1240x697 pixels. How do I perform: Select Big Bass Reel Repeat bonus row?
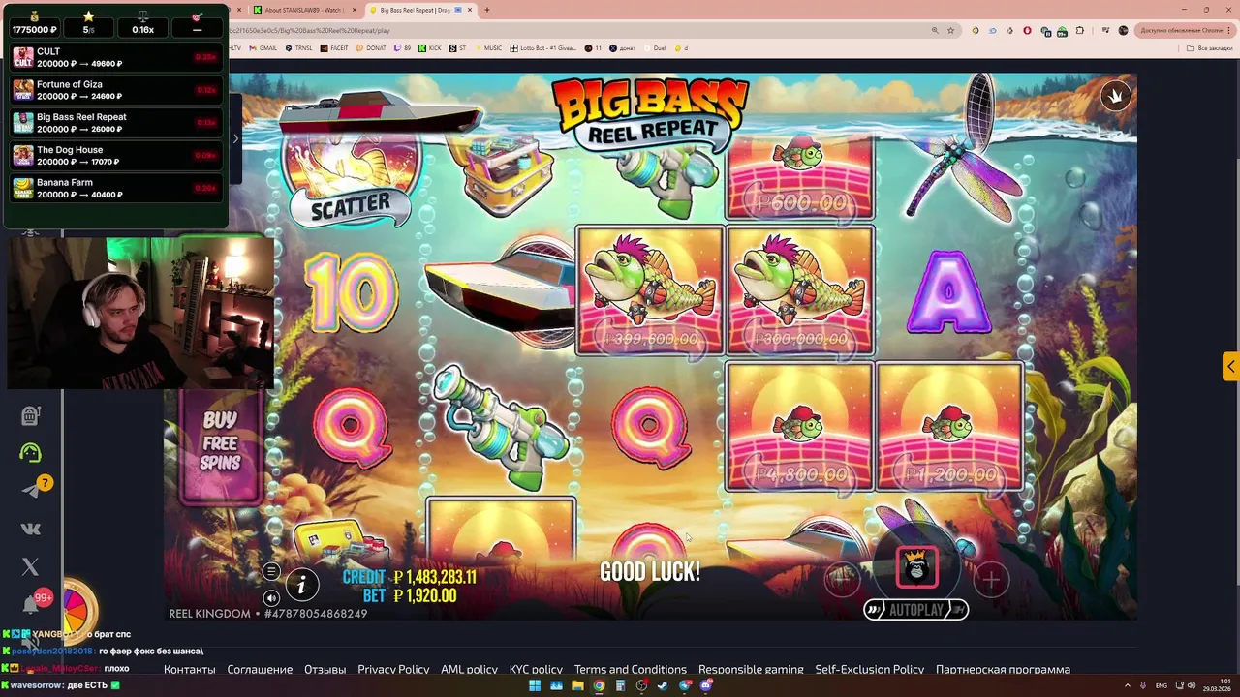(116, 123)
